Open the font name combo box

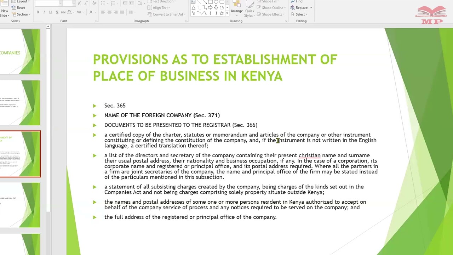48,3
